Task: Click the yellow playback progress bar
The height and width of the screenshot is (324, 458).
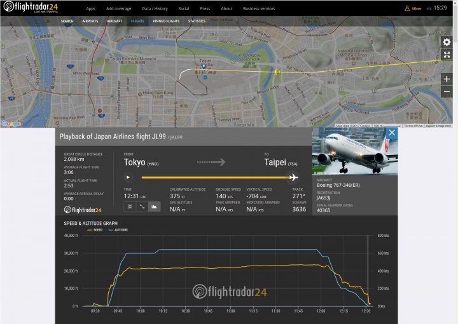Action: point(215,177)
